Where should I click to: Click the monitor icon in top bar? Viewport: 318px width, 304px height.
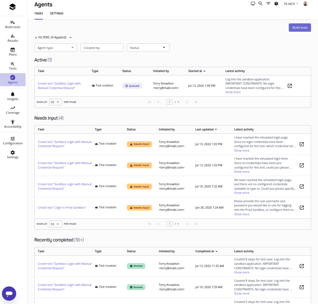253,4
